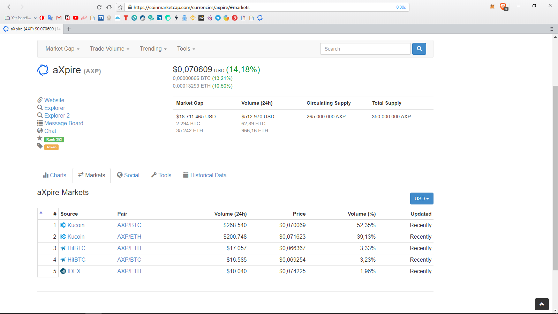Open Kucoin's AXP/BTC pair link
This screenshot has height=314, width=558.
click(129, 225)
